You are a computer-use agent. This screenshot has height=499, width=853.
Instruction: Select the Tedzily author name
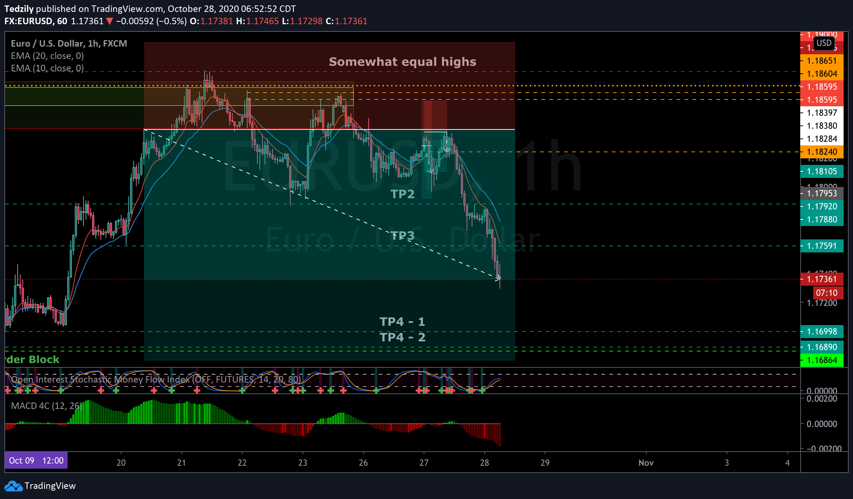19,9
